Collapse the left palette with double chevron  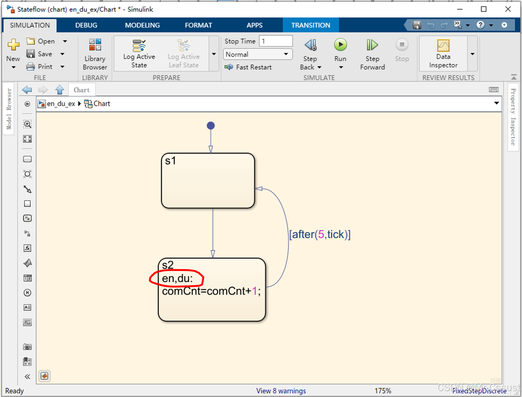click(27, 376)
